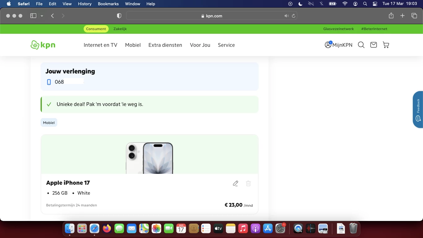Image resolution: width=423 pixels, height=238 pixels.
Task: Open the Apple menu
Action: click(9, 4)
